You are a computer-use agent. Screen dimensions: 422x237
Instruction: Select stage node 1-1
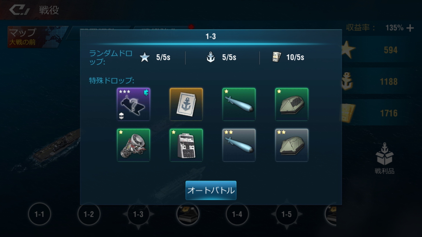[x=39, y=214]
